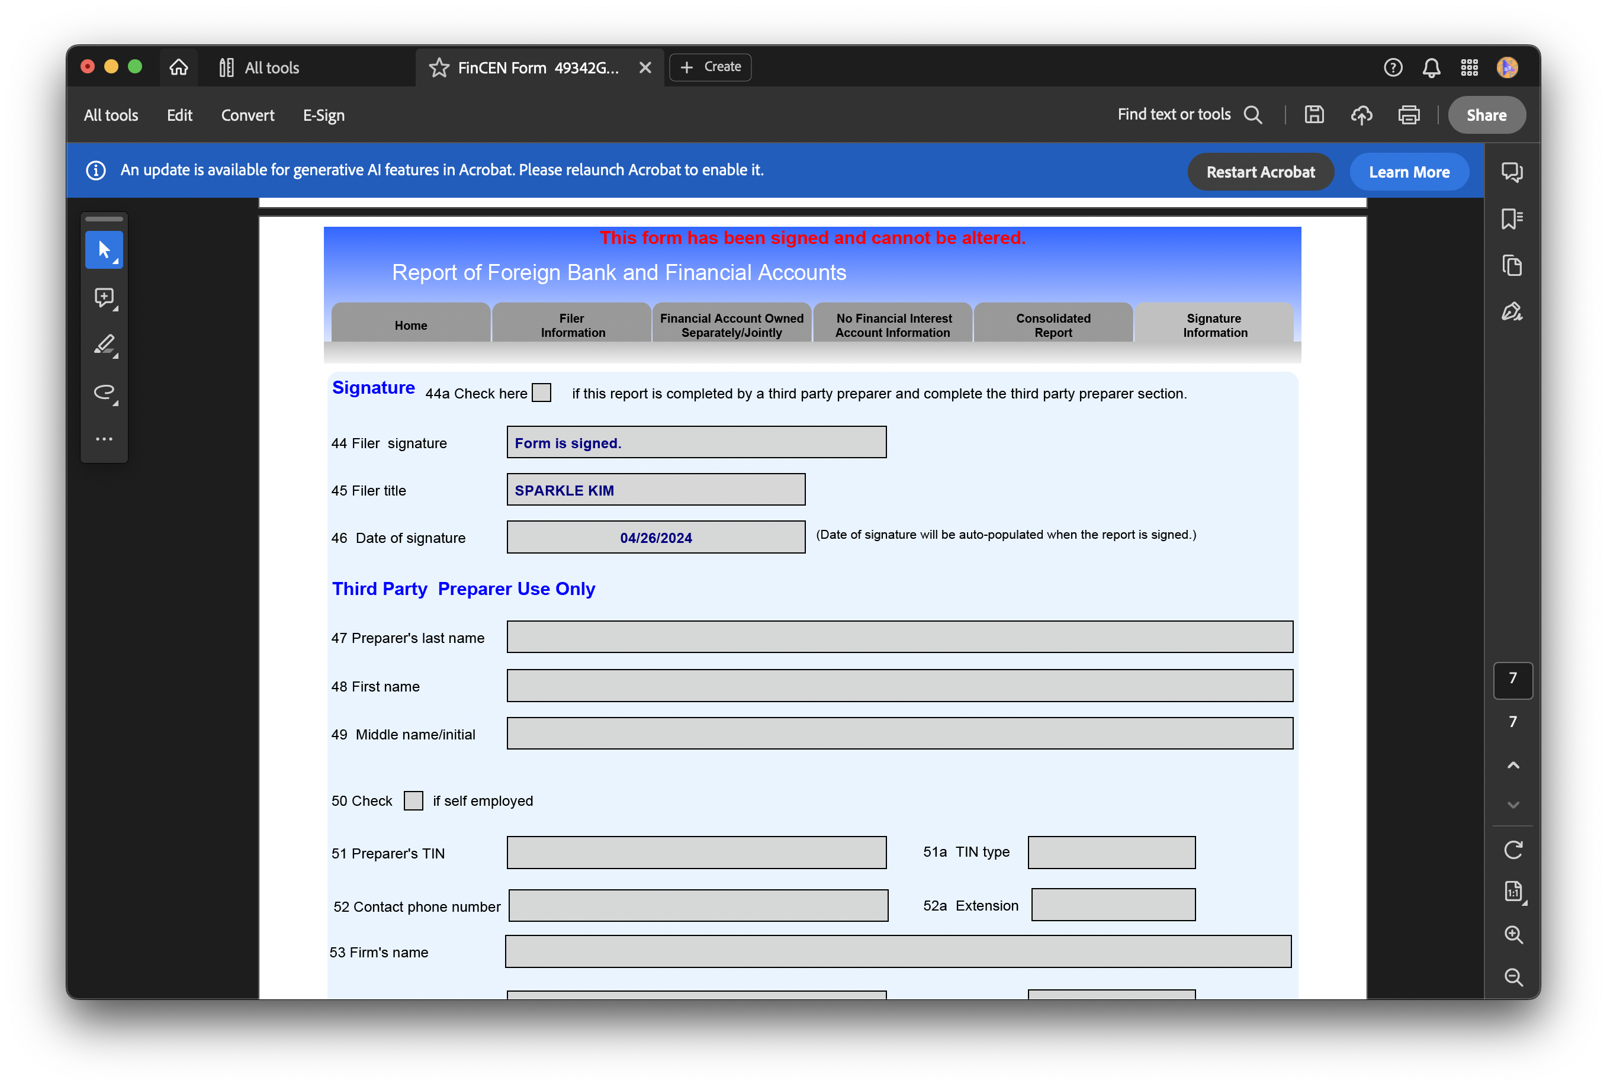Click the Learn More button
1607x1087 pixels.
[x=1409, y=172]
